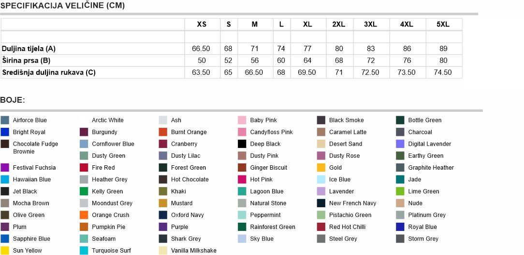Pick the Burnt Orange swatch
The height and width of the screenshot is (255, 524).
click(163, 132)
